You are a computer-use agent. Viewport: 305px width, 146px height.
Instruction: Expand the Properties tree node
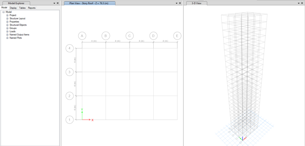click(x=7, y=22)
